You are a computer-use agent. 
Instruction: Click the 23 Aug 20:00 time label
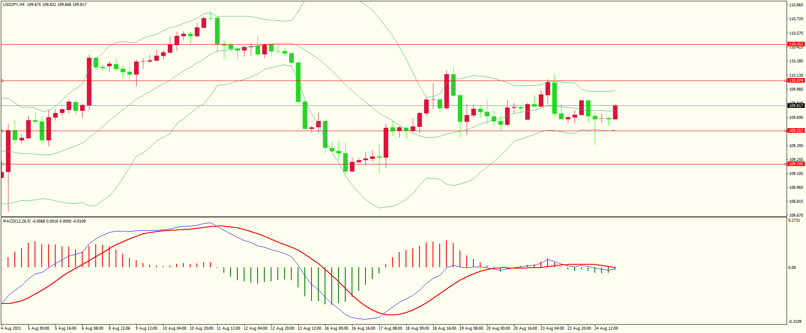click(579, 328)
